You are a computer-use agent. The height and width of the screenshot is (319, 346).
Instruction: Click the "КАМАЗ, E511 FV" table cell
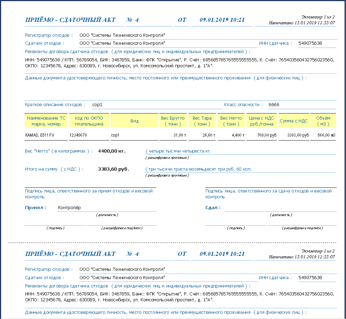pos(40,135)
